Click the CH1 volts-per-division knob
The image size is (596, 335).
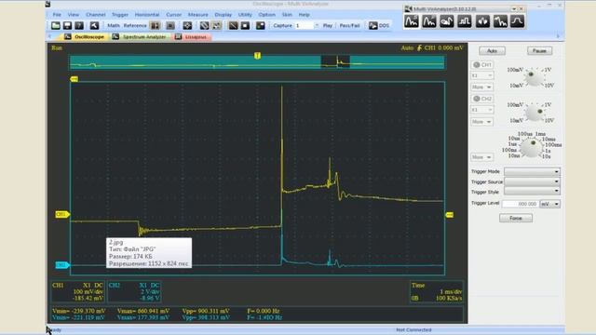point(534,77)
